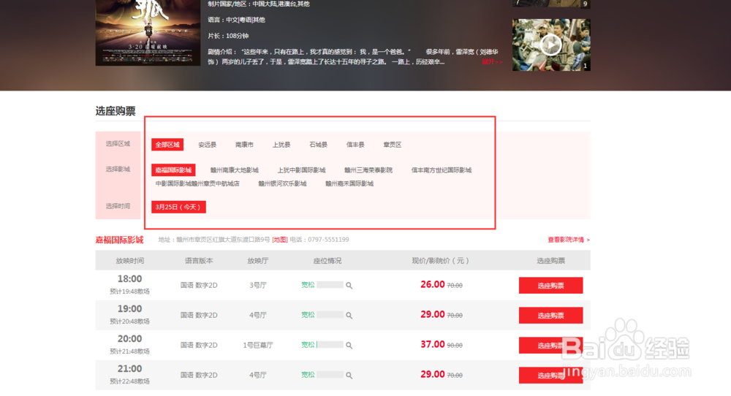Select the 章贡区 region filter
Screen dimensions: 731x396
click(392, 145)
